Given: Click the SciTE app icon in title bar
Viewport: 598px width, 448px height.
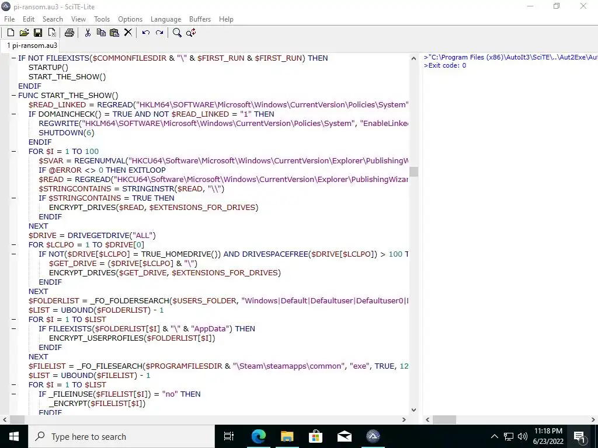Looking at the screenshot, I should [6, 6].
